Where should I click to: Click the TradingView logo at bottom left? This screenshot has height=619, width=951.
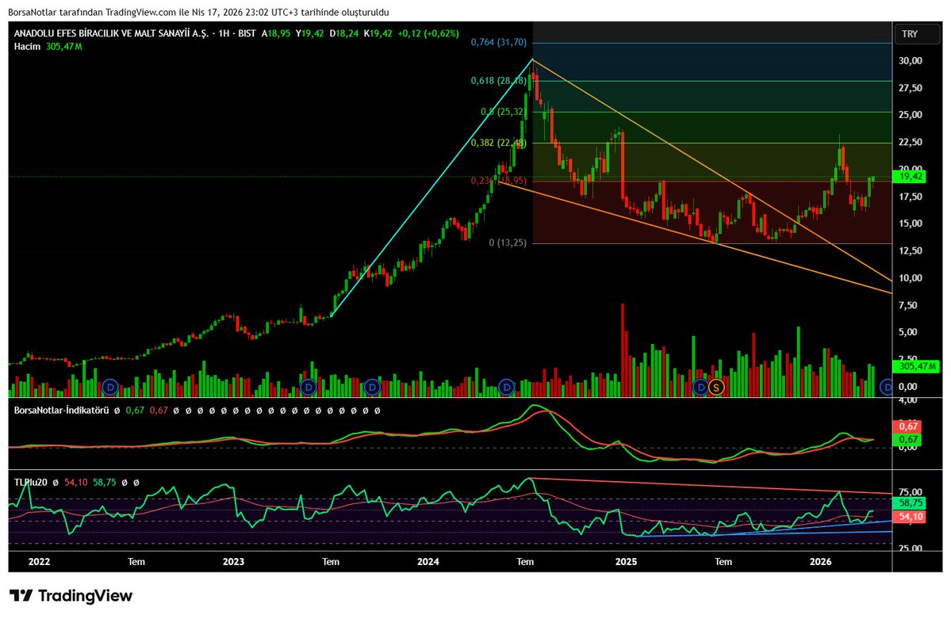tap(71, 595)
